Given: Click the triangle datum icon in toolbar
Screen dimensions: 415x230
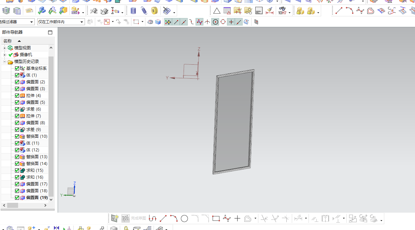Looking at the screenshot, I should pyautogui.click(x=217, y=11).
